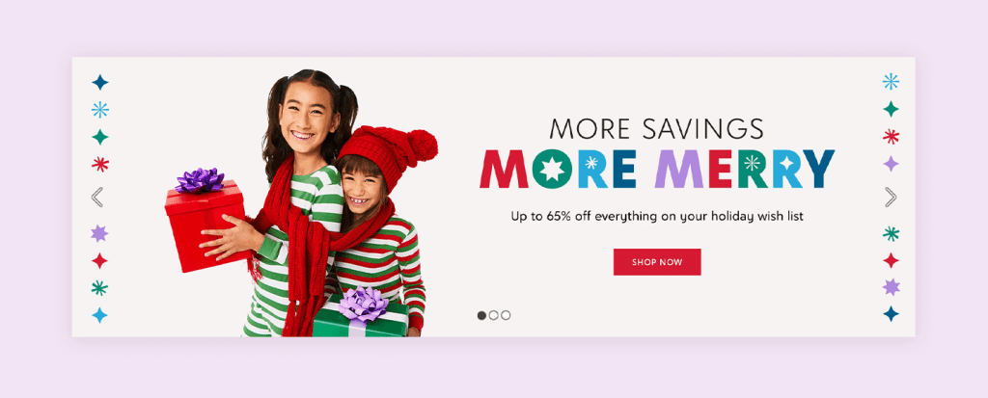
Task: Click the SHOP NOW button
Action: 656,262
